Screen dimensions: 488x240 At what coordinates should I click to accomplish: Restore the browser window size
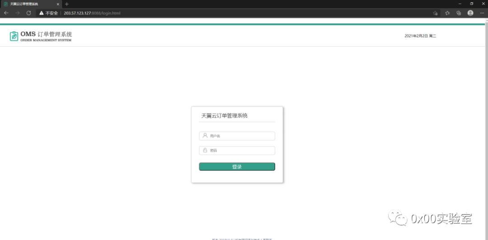(471, 4)
